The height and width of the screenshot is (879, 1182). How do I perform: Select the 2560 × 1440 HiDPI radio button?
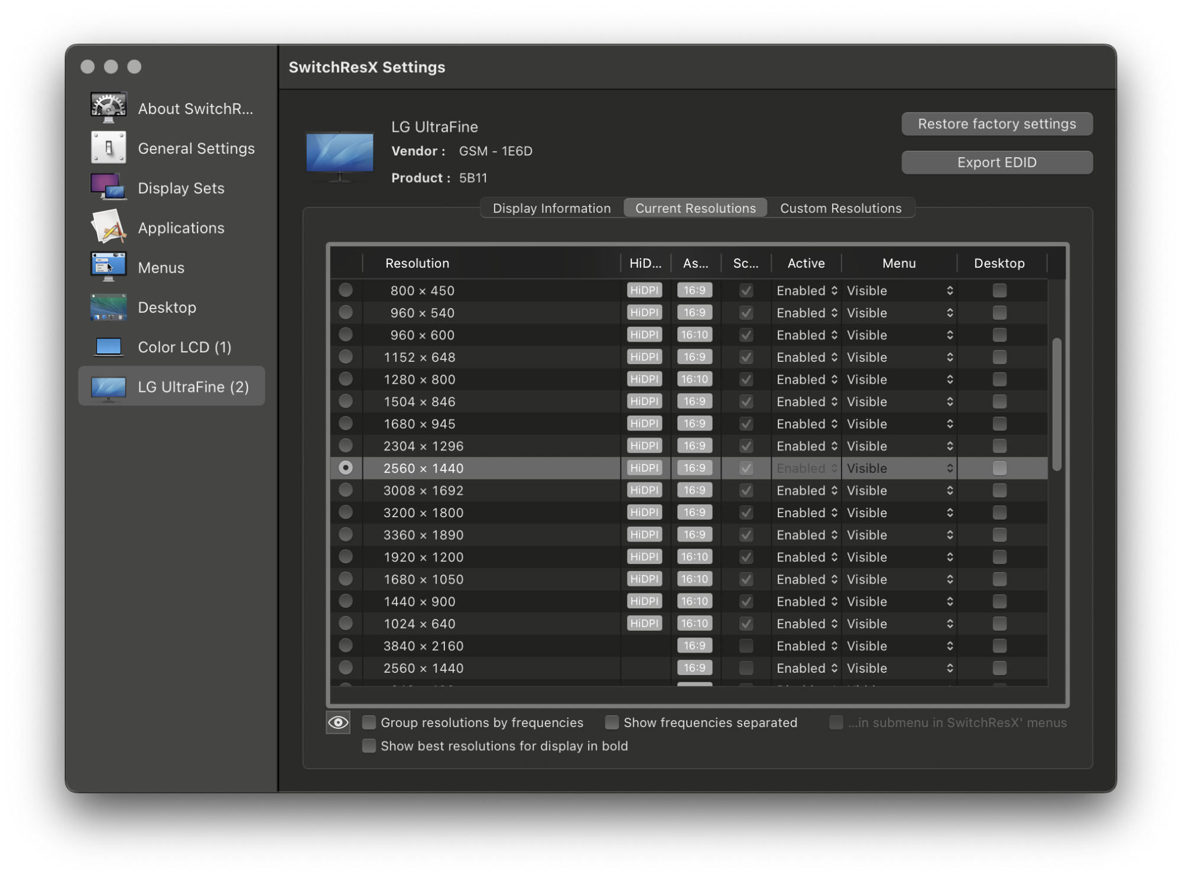(x=346, y=467)
